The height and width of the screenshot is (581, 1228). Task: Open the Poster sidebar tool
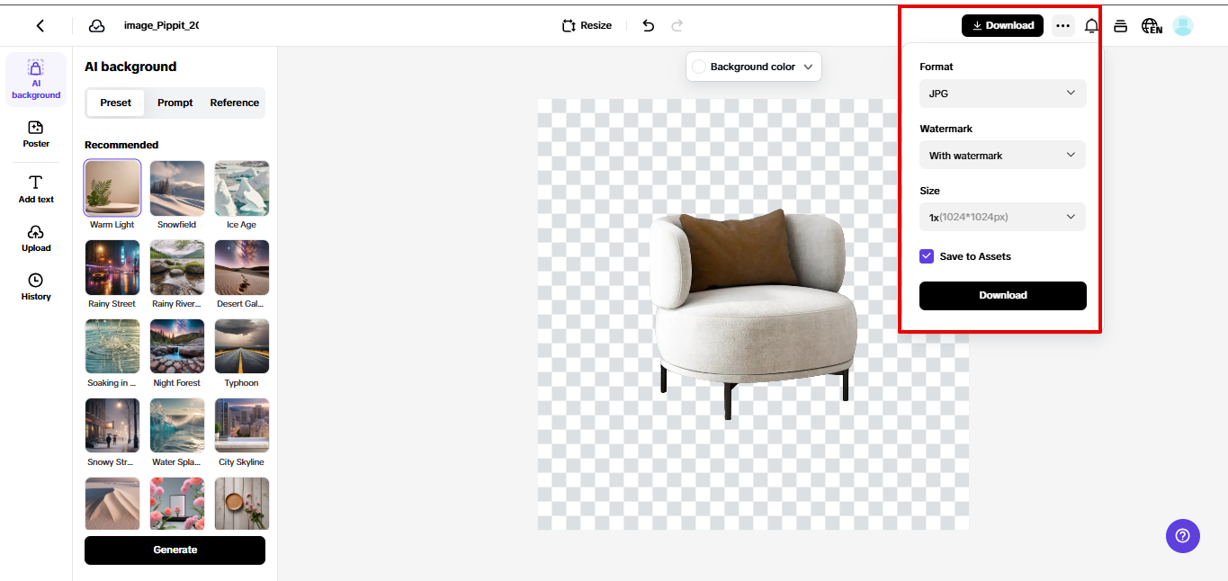(x=36, y=134)
